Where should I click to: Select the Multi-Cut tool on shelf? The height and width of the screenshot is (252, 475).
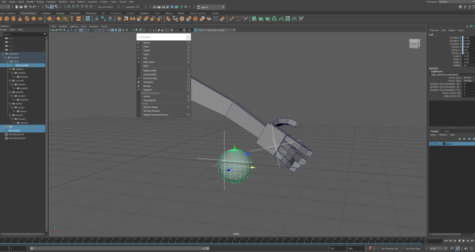(231, 19)
